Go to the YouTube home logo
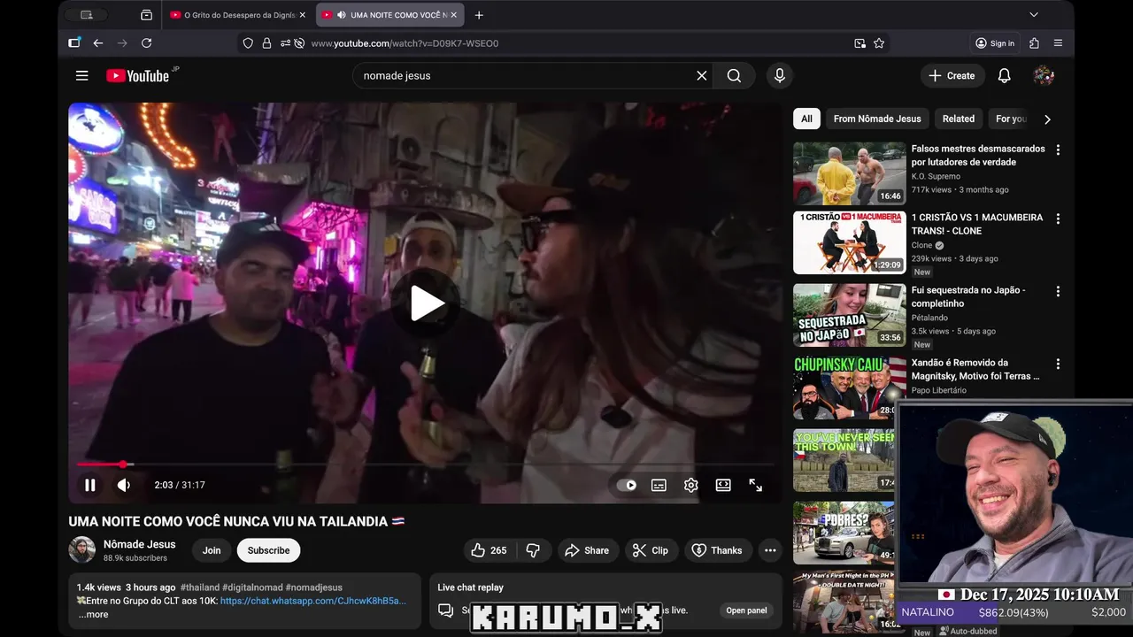Viewport: 1133px width, 637px height. tap(138, 76)
